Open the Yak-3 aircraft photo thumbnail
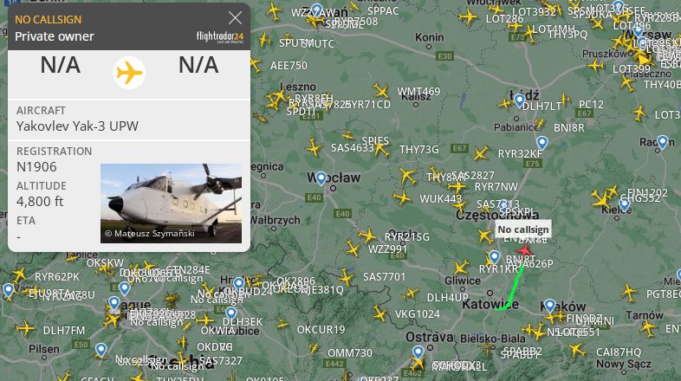The image size is (681, 381). [172, 203]
